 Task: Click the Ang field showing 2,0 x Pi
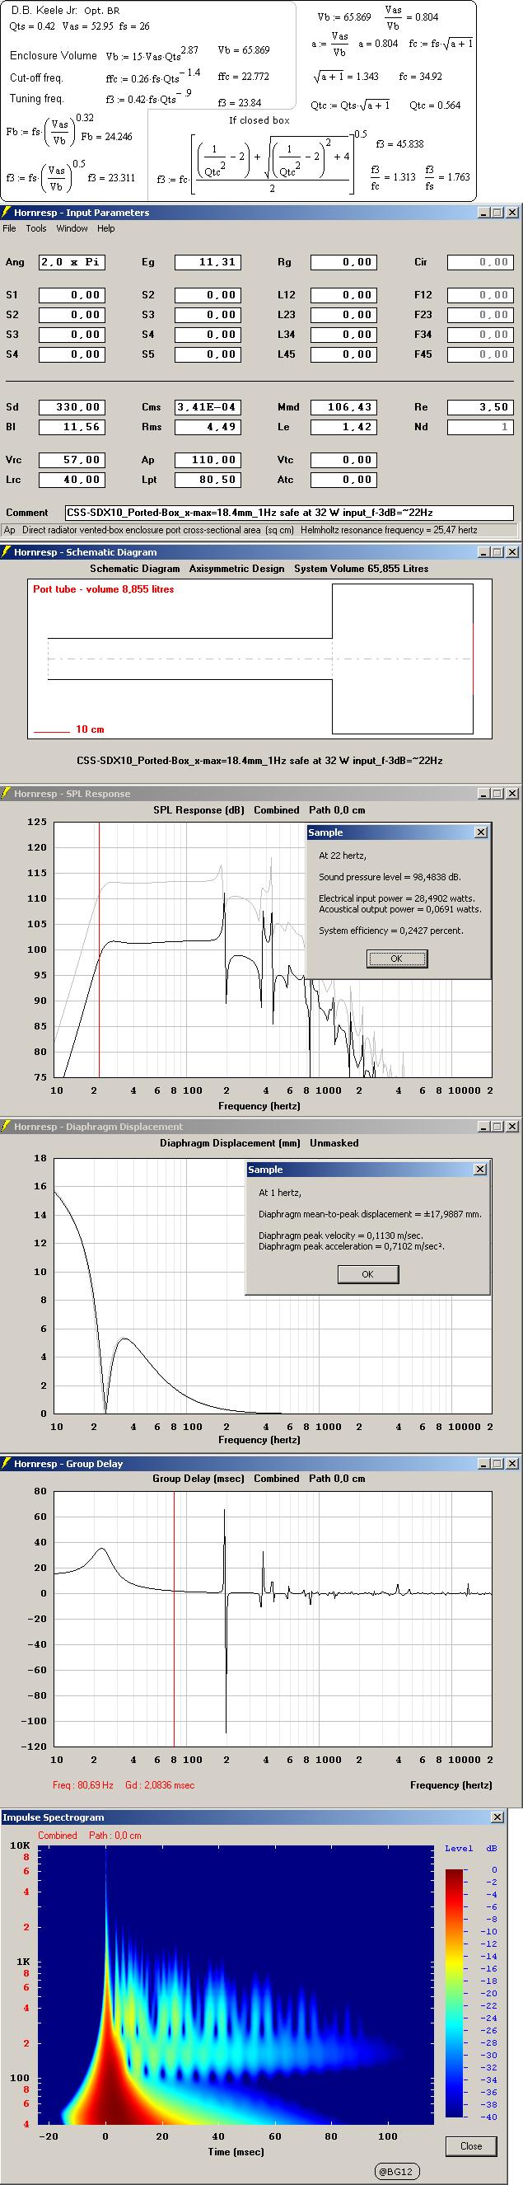click(72, 262)
